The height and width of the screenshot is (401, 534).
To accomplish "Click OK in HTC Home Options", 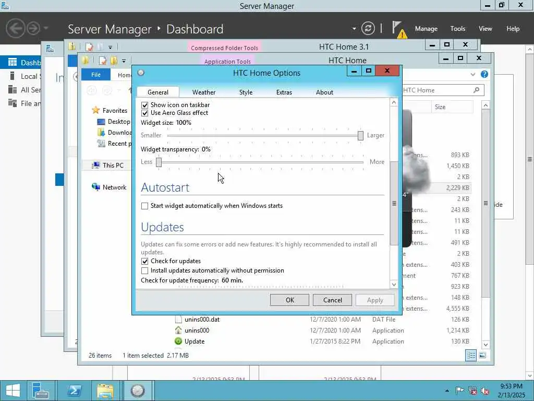I will [x=290, y=300].
